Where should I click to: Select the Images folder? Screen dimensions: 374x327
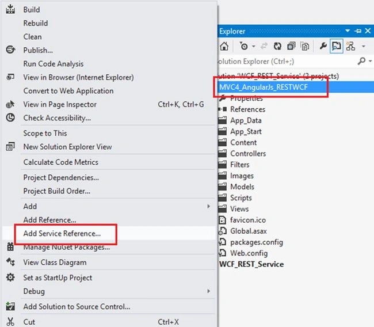coord(242,176)
